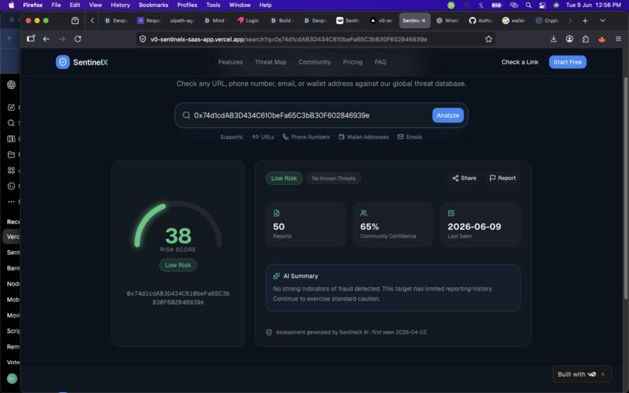629x393 pixels.
Task: Switch to the Login tab
Action: [x=248, y=20]
